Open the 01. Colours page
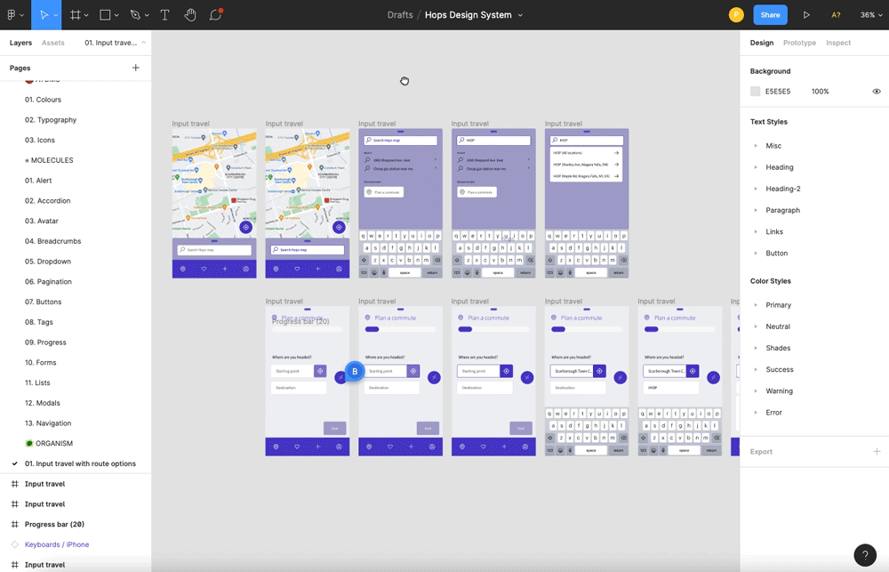889x572 pixels. coord(43,100)
